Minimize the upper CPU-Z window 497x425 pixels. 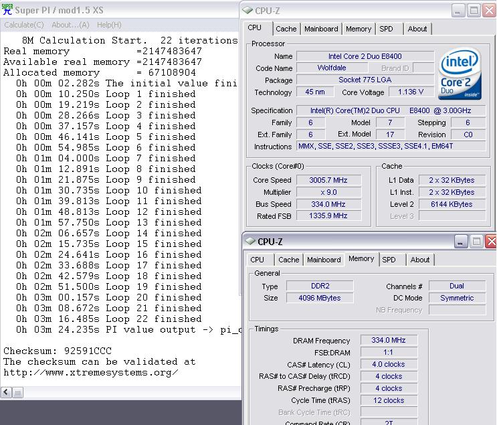[458, 11]
